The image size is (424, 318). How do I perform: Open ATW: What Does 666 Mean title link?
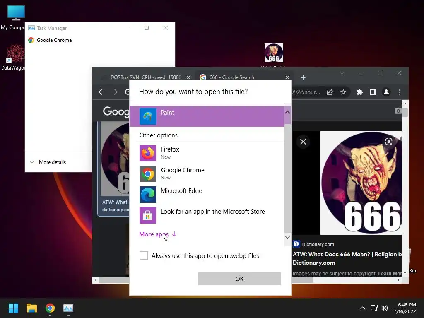[x=347, y=258]
